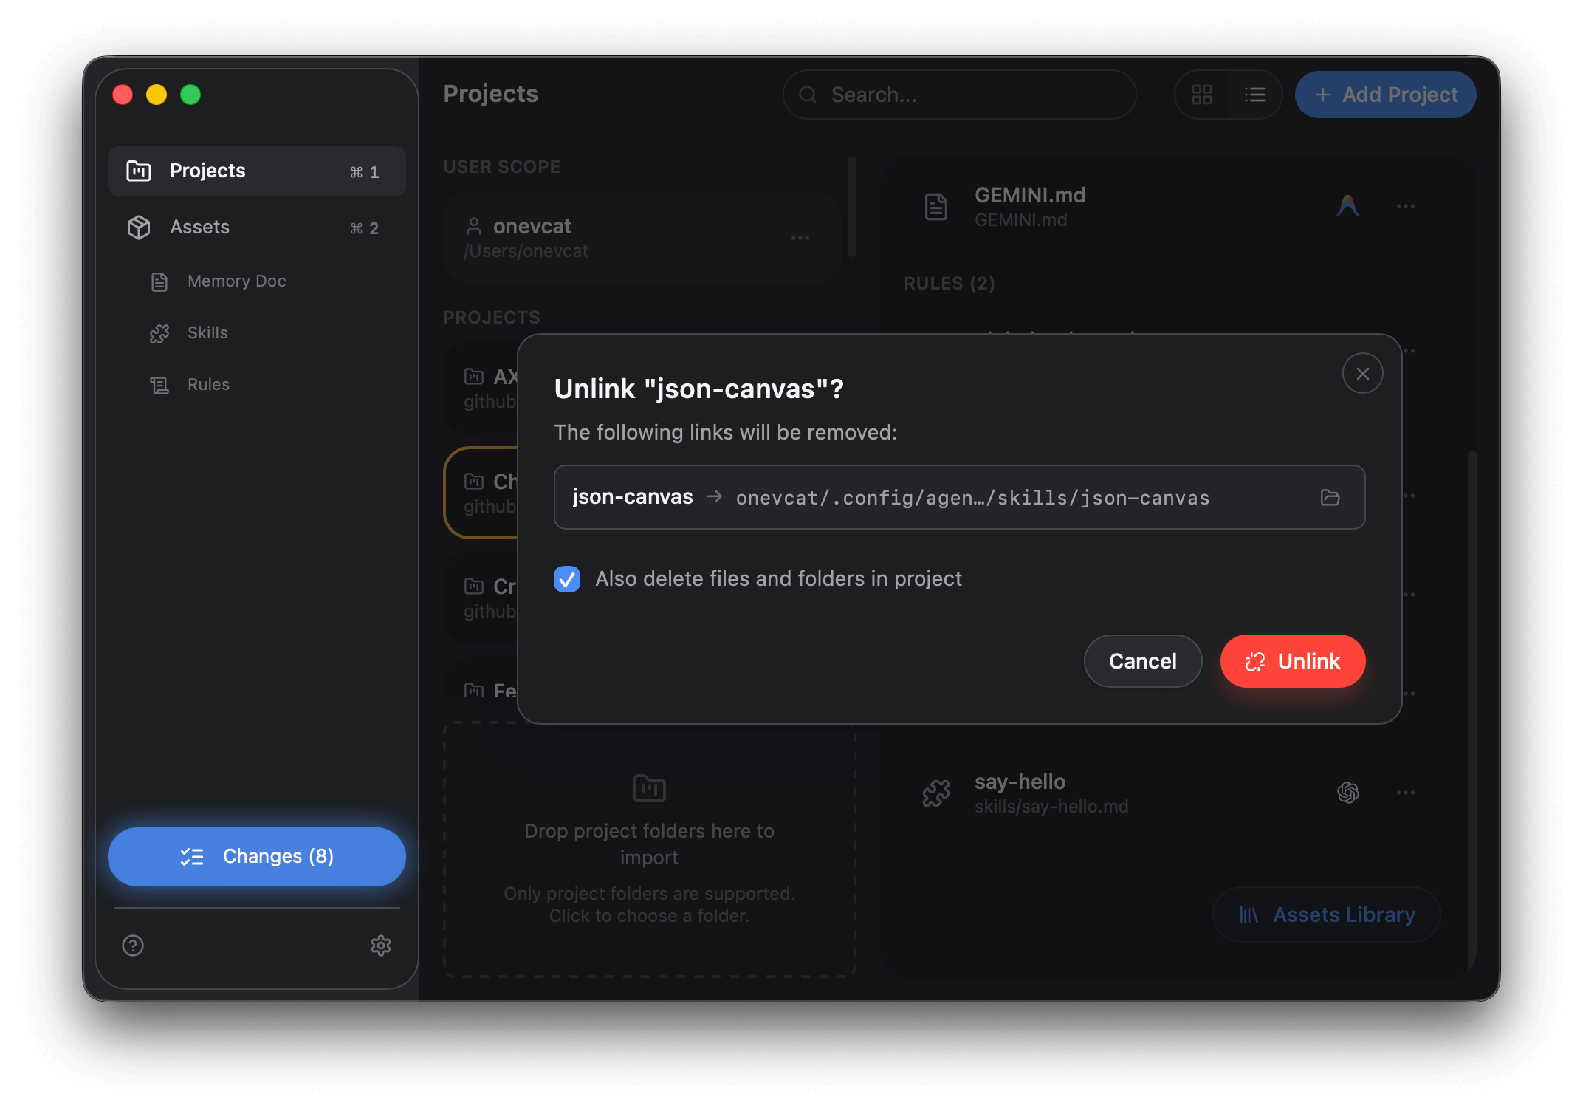The image size is (1583, 1111).
Task: Switch to list view layout
Action: [1255, 95]
